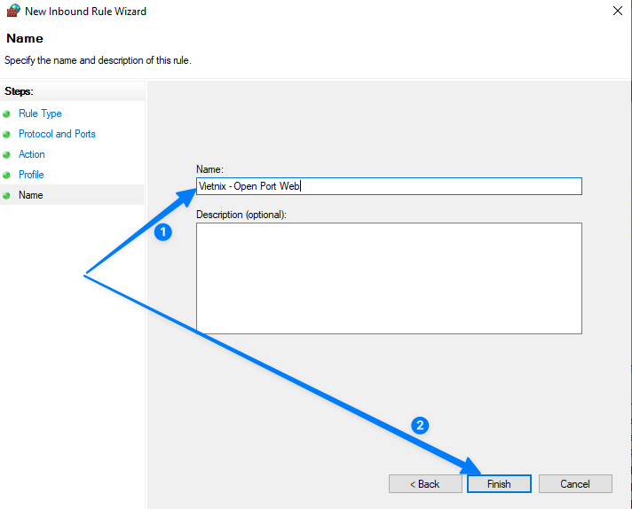
Task: Close the New Inbound Rule Wizard window
Action: [617, 12]
